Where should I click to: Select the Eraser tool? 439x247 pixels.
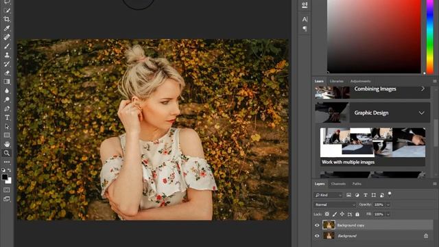[7, 73]
